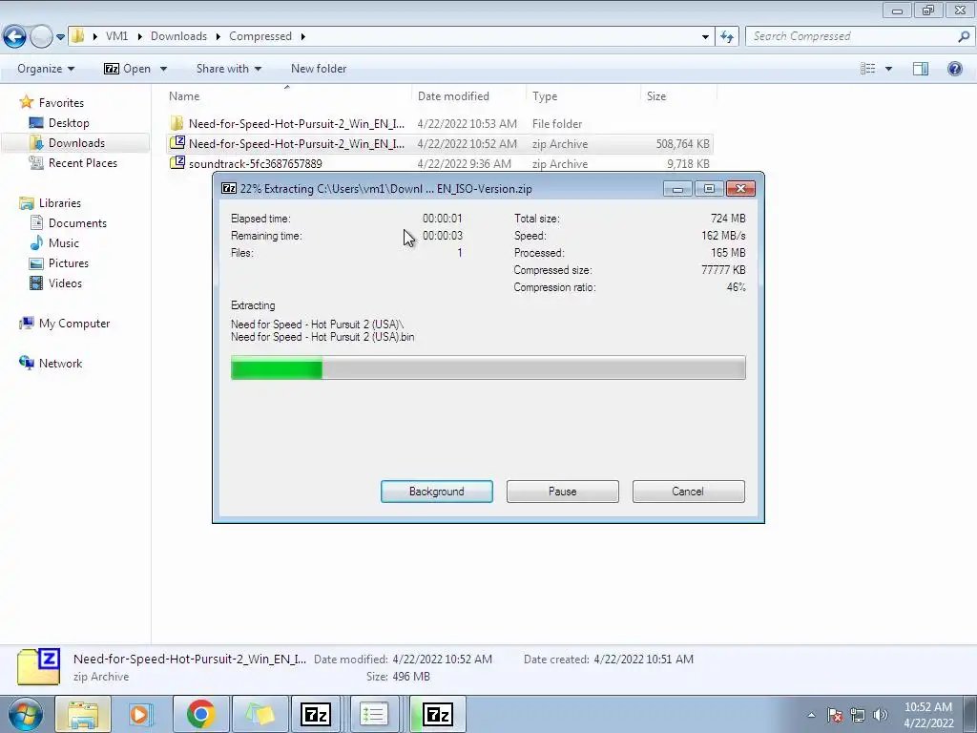The width and height of the screenshot is (977, 733).
Task: Sort by the Type column header
Action: point(583,96)
